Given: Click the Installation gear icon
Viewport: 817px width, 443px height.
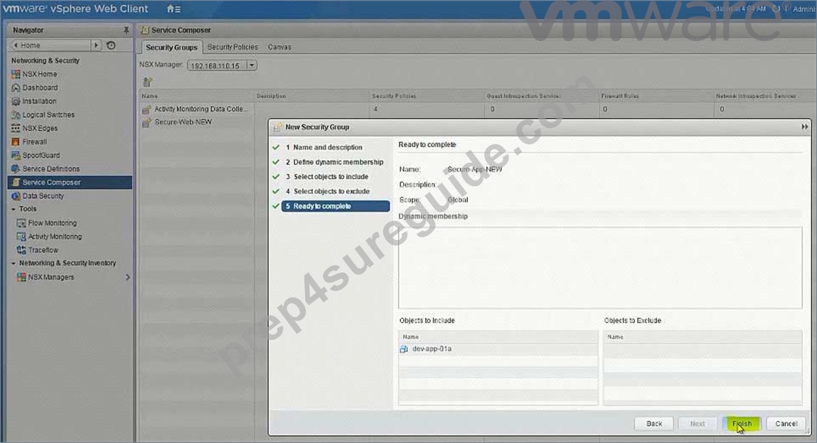Looking at the screenshot, I should click(16, 101).
